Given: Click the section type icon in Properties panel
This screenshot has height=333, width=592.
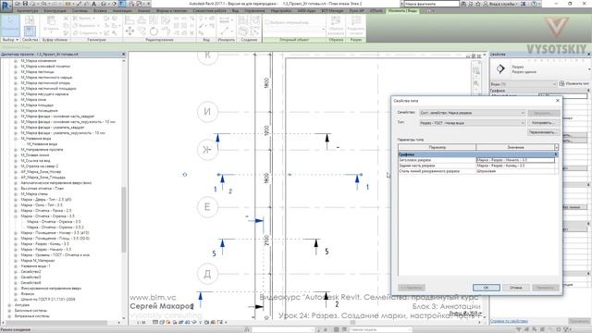Looking at the screenshot, I should tap(500, 68).
